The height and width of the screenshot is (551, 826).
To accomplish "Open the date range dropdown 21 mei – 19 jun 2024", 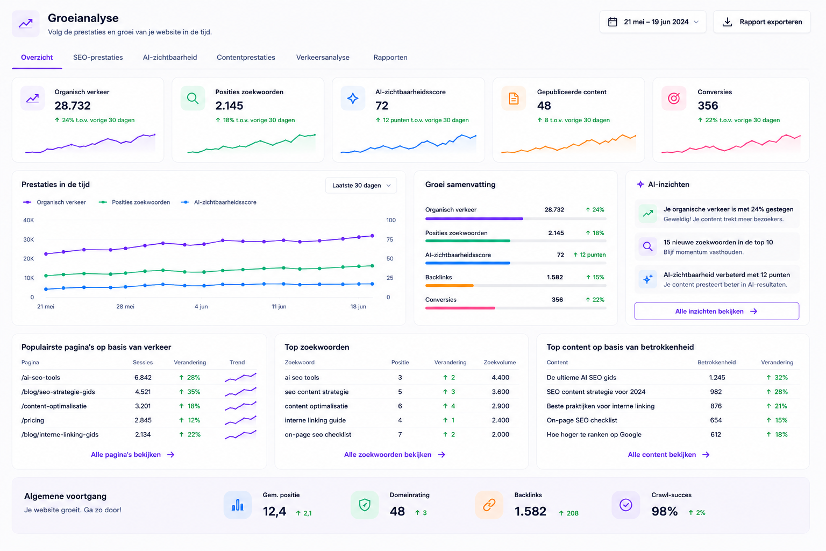I will pyautogui.click(x=653, y=22).
